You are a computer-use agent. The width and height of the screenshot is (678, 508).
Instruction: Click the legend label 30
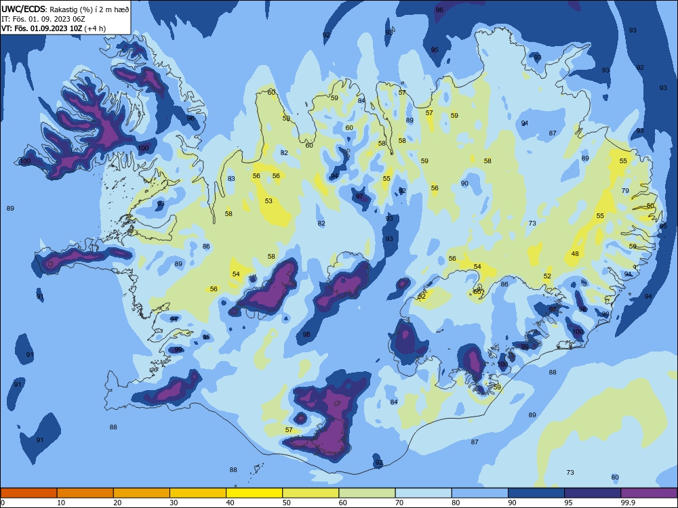coord(174,503)
